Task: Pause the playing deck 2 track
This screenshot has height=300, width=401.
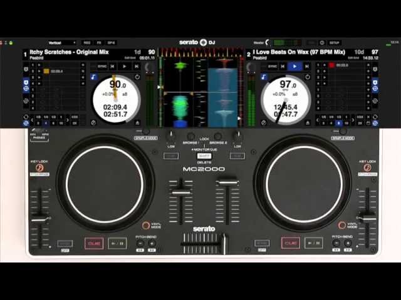Action: (294, 66)
